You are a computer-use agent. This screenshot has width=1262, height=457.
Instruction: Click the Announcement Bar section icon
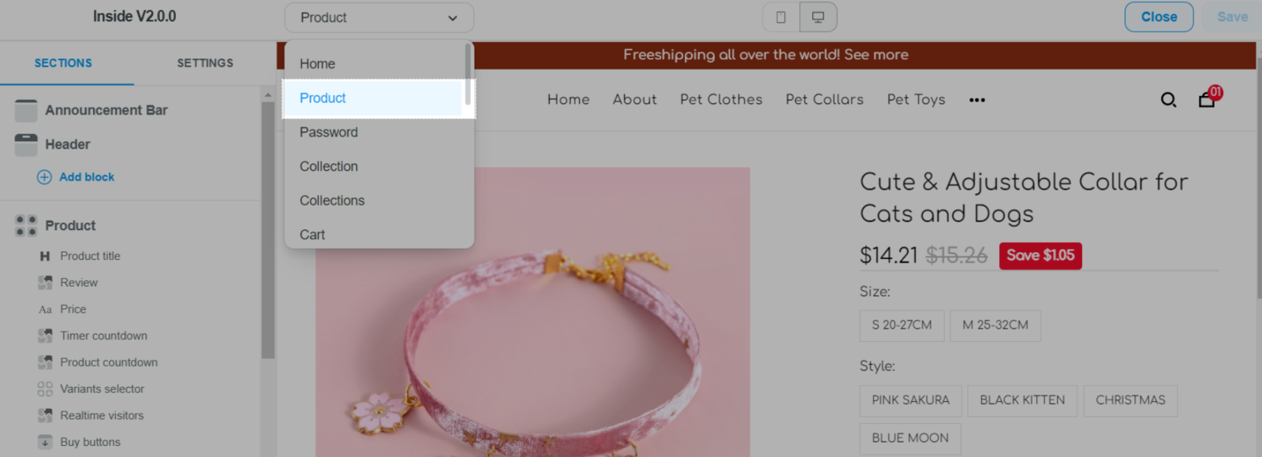pos(26,110)
